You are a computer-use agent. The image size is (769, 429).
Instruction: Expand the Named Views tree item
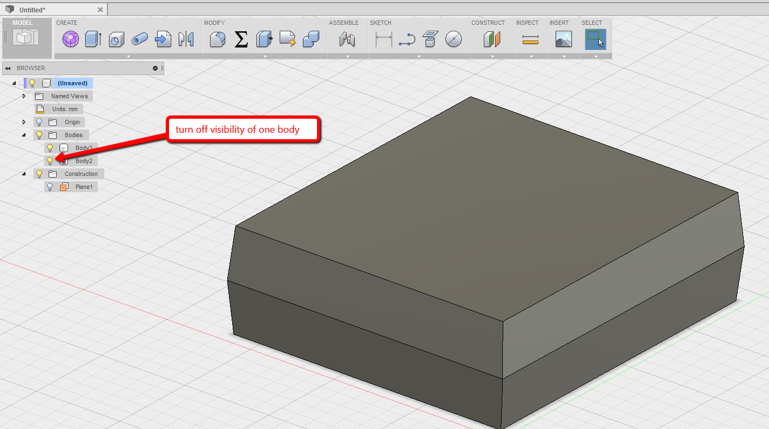click(24, 96)
